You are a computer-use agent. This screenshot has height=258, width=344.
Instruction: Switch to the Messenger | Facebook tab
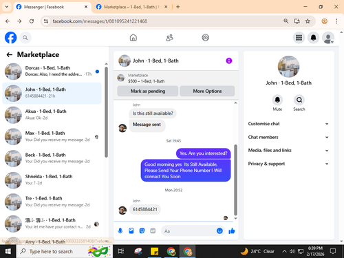pos(52,7)
